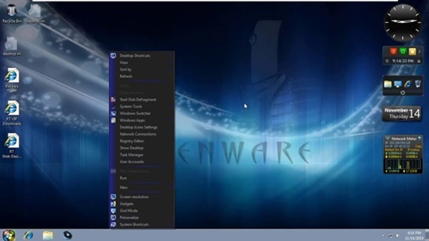Open the Windows Start orb

point(9,235)
